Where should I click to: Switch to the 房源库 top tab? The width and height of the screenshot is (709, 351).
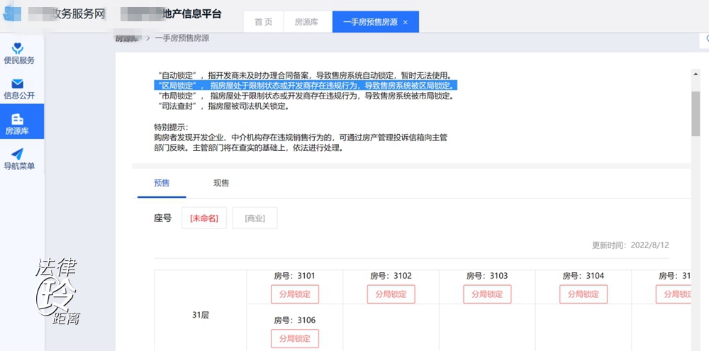click(x=306, y=22)
